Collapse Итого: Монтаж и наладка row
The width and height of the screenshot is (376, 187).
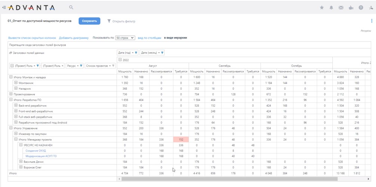pos(11,77)
